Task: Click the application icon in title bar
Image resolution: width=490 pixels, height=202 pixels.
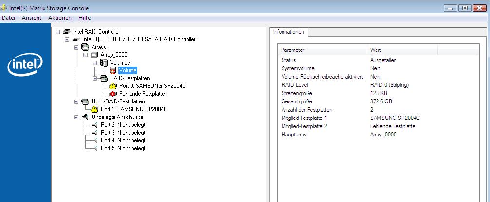Action: (x=4, y=7)
